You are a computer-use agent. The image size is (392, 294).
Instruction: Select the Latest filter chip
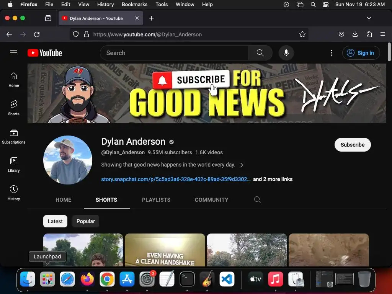[55, 221]
